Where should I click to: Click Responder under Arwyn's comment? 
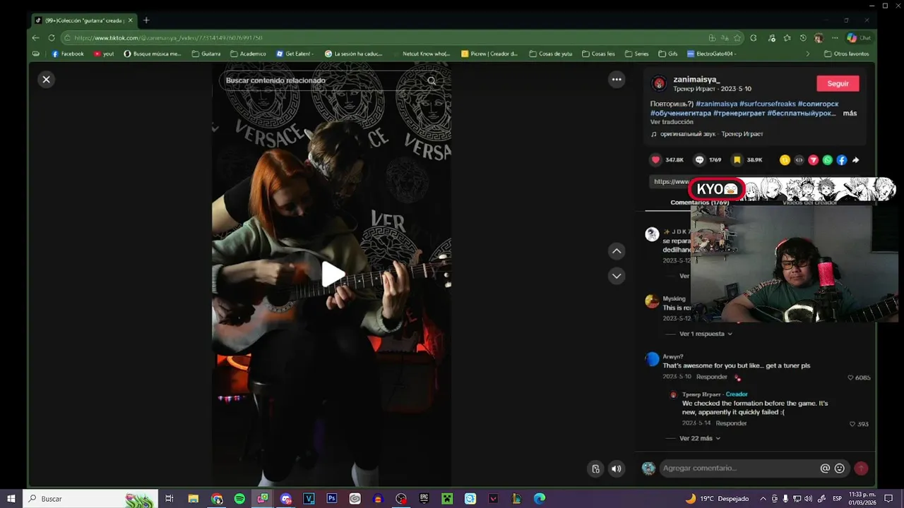(x=711, y=377)
